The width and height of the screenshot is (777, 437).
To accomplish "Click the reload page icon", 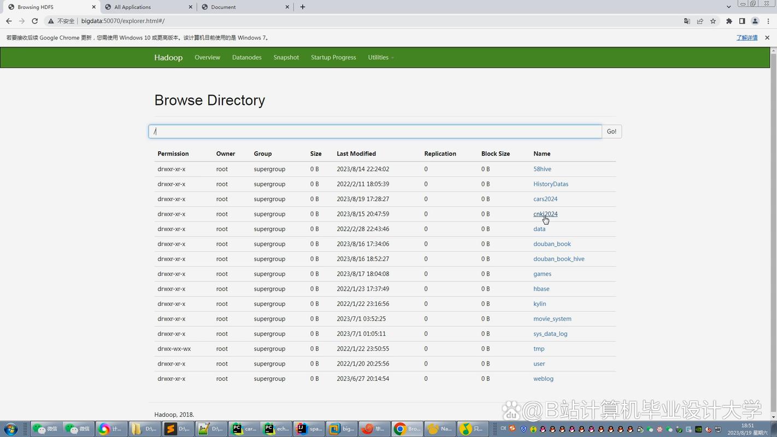I will point(34,21).
